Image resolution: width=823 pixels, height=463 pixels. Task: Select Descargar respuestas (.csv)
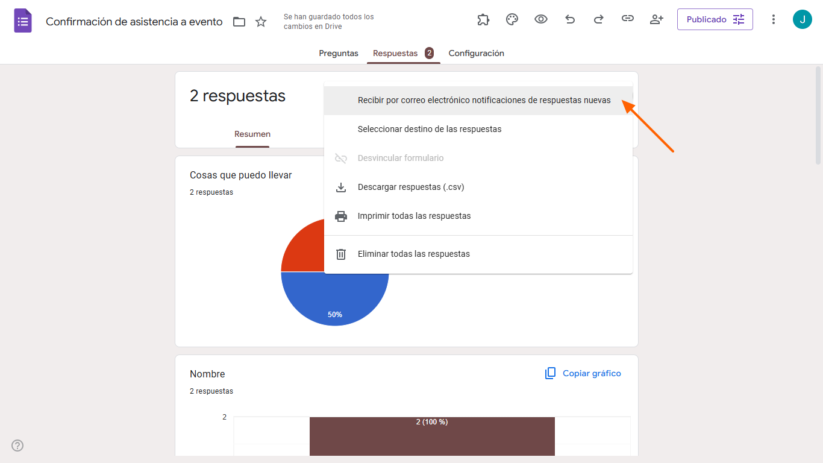411,187
